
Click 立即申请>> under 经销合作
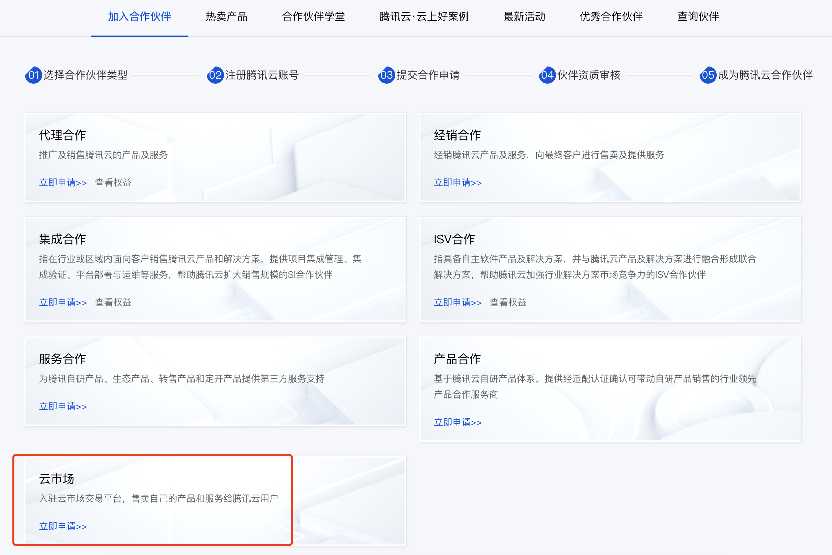click(458, 183)
